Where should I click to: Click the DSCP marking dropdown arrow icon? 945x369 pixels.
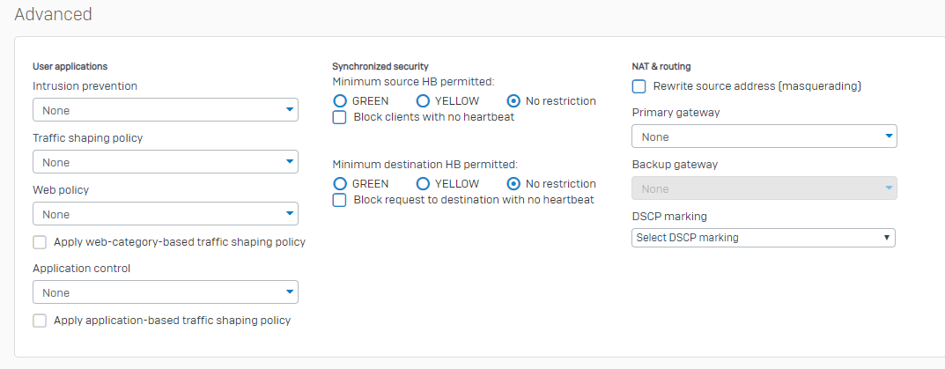pos(887,238)
